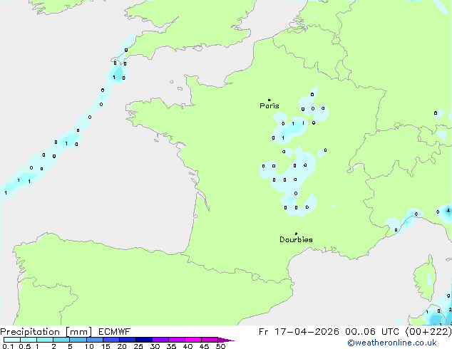The height and width of the screenshot is (349, 452).
Task: Select the black dot marker above Dourbies
Action: click(296, 234)
